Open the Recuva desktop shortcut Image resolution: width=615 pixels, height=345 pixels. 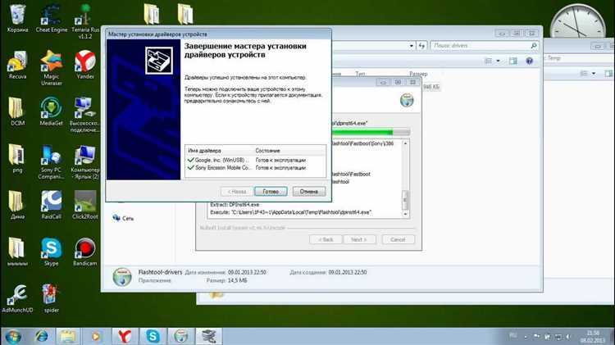pyautogui.click(x=16, y=64)
